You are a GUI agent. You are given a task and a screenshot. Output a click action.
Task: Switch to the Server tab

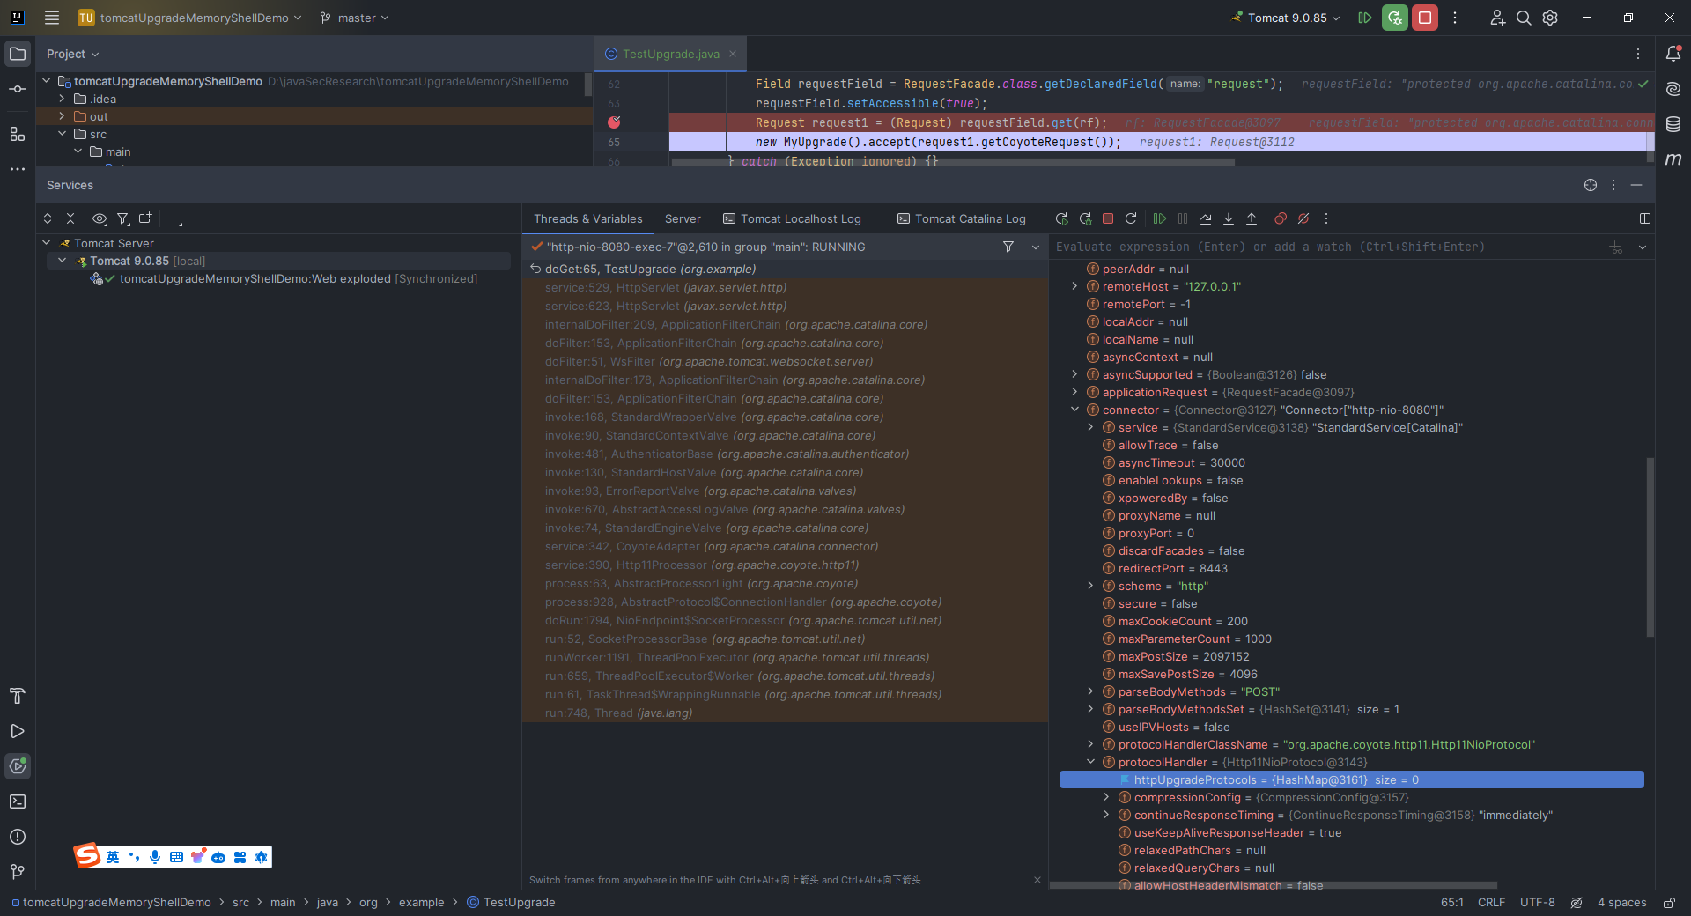(x=683, y=218)
